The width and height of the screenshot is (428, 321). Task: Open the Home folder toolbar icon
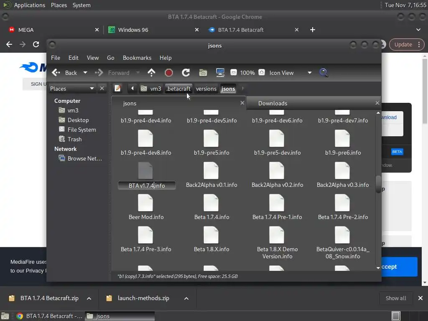point(203,73)
